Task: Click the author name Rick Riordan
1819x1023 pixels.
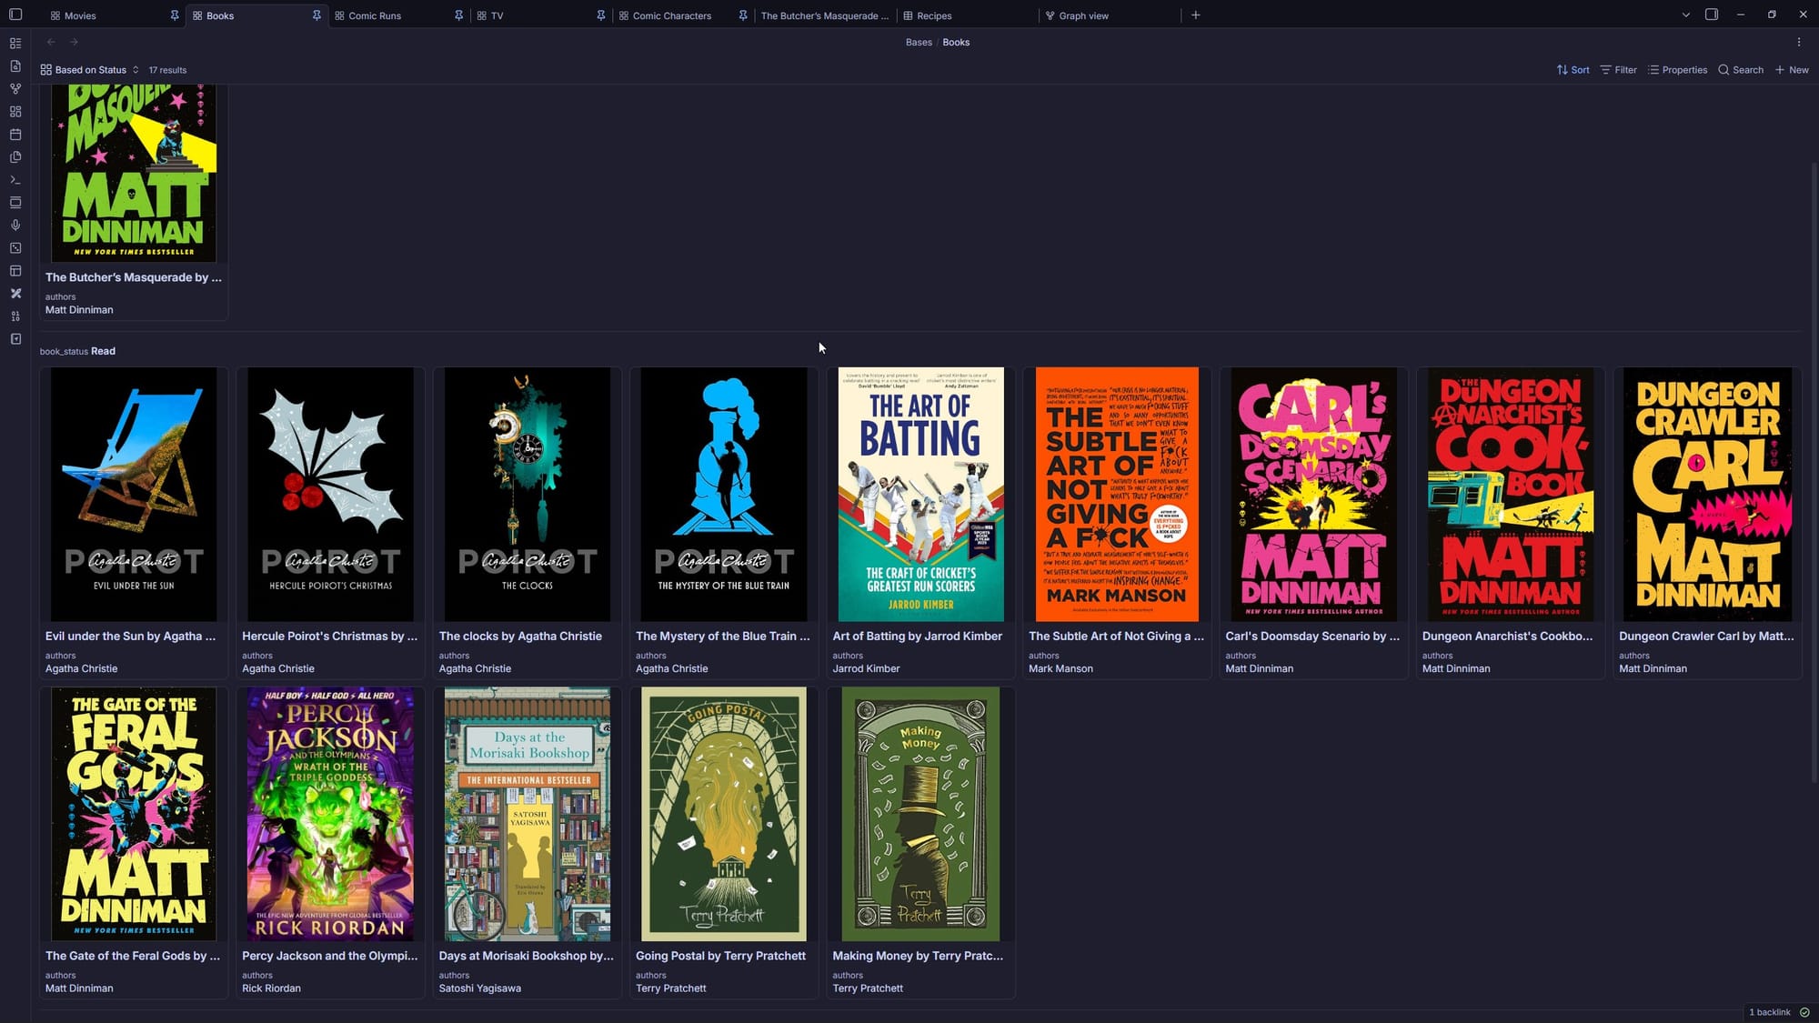Action: (271, 988)
